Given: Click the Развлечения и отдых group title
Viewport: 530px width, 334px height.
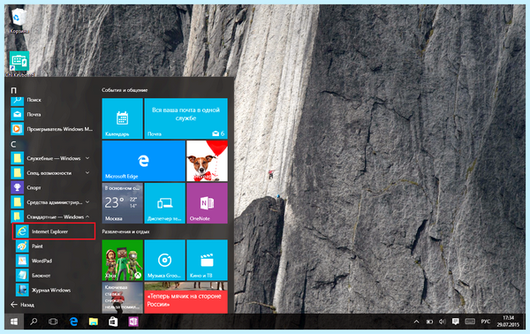Looking at the screenshot, I should [x=125, y=232].
